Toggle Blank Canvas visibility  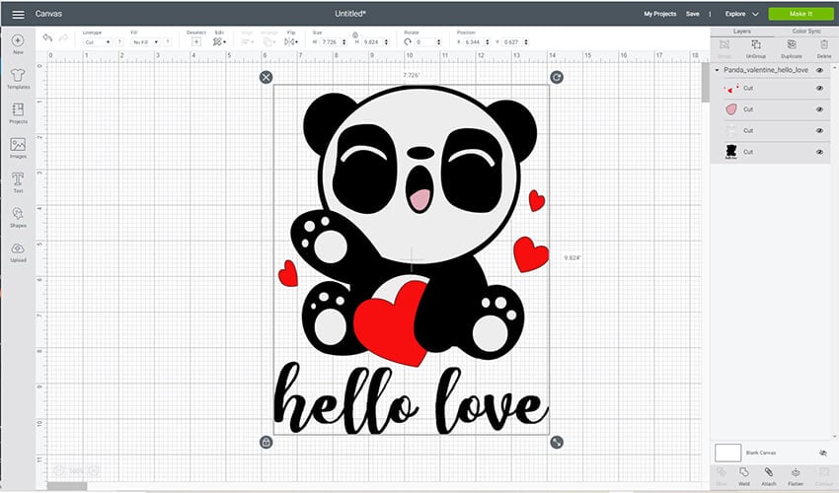pos(823,453)
